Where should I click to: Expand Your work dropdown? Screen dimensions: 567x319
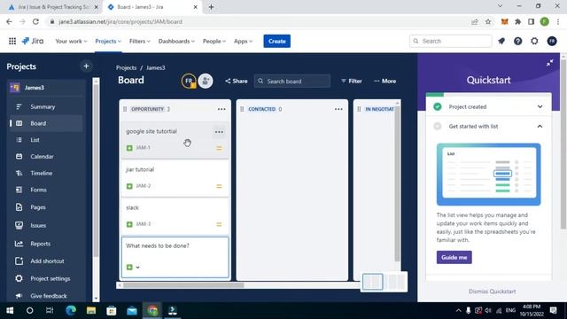pyautogui.click(x=71, y=42)
